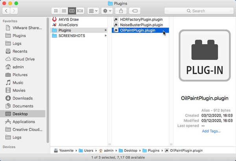Click Users in the path bar
The image size is (236, 161).
pos(86,150)
